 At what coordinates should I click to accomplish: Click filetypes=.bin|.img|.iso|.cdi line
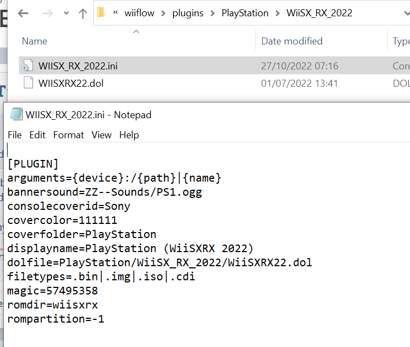[101, 277]
